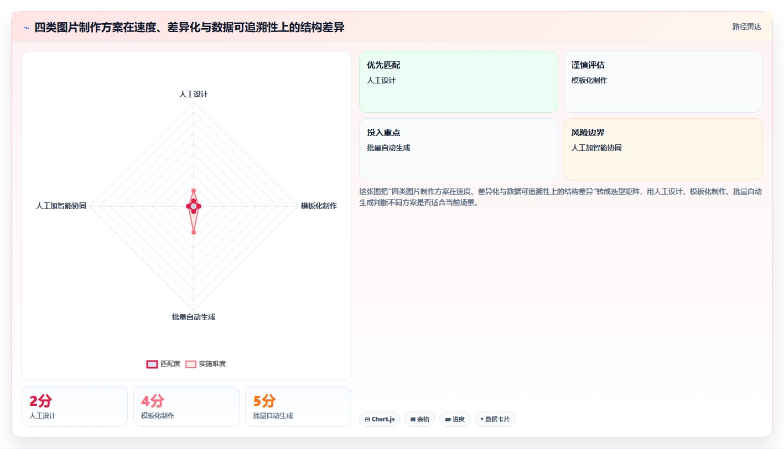This screenshot has width=784, height=449.
Task: Click 模板化制作 text in 谨慎评估 card
Action: point(589,80)
